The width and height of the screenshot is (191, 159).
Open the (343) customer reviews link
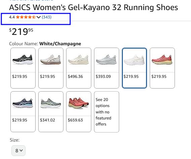click(47, 17)
